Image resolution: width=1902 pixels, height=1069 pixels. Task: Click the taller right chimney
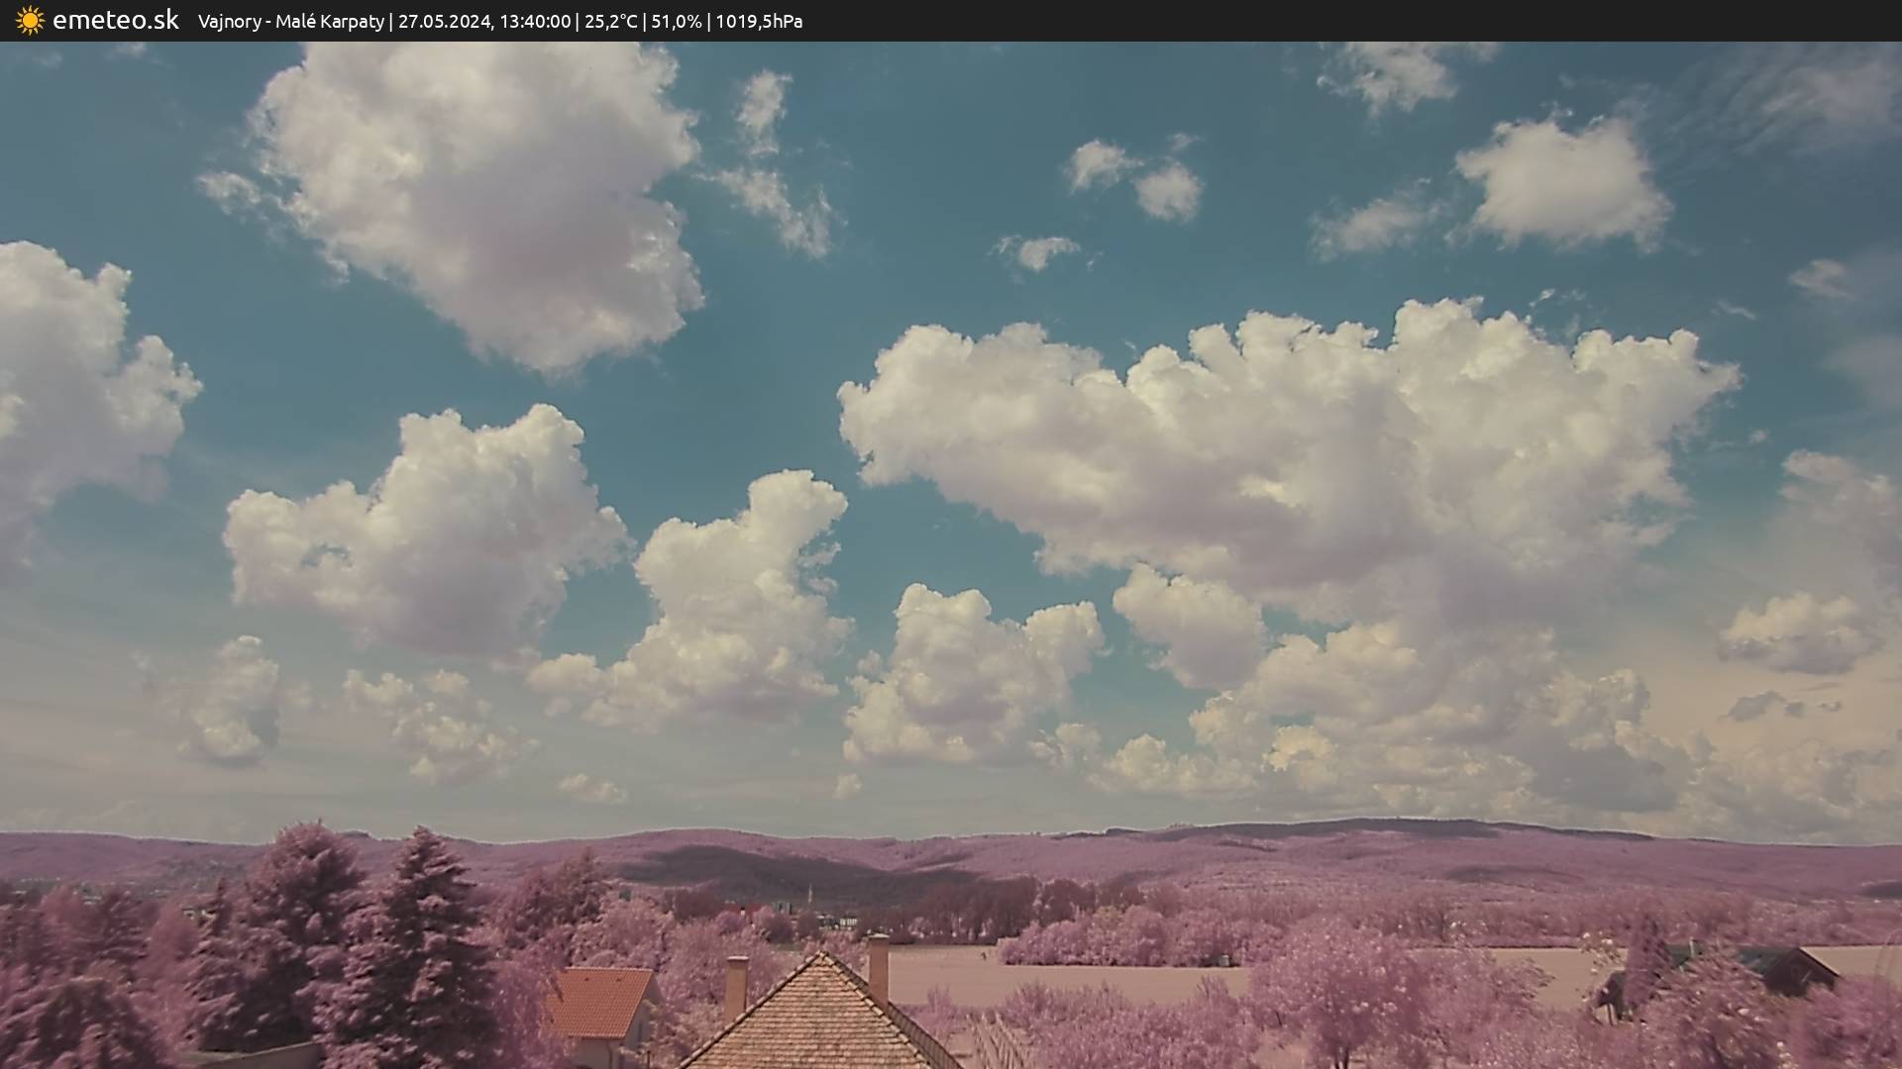pyautogui.click(x=878, y=968)
